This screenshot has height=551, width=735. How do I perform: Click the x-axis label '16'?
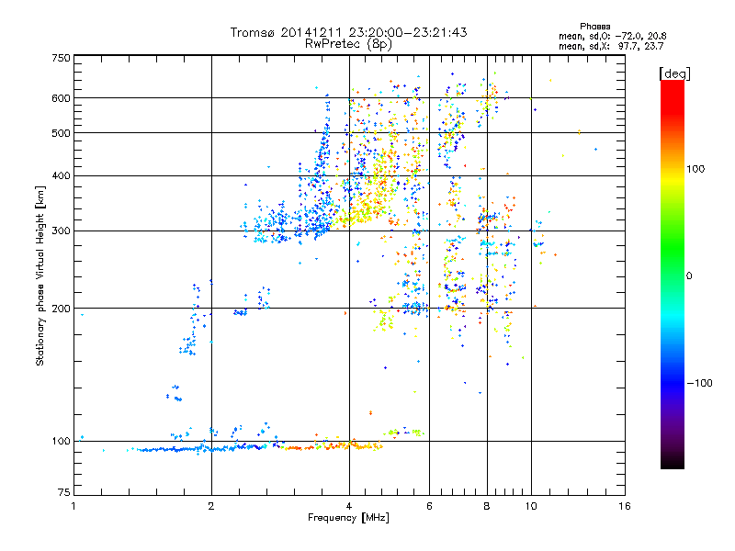coord(625,506)
